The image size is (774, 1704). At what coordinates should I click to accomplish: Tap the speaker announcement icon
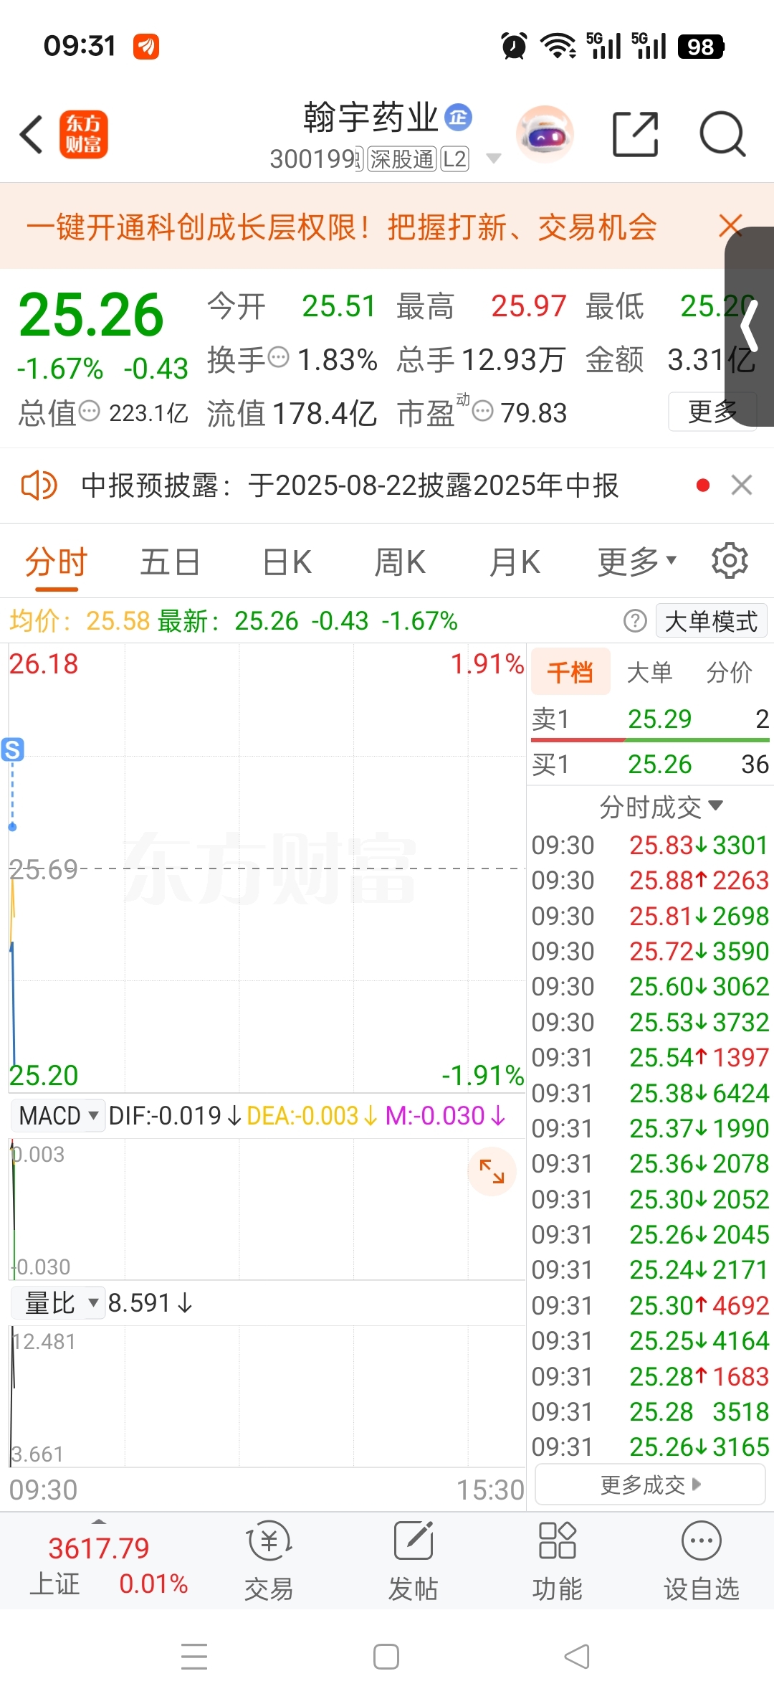pyautogui.click(x=39, y=486)
